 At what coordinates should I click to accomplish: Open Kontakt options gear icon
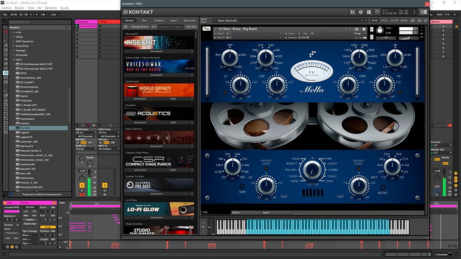pyautogui.click(x=361, y=12)
